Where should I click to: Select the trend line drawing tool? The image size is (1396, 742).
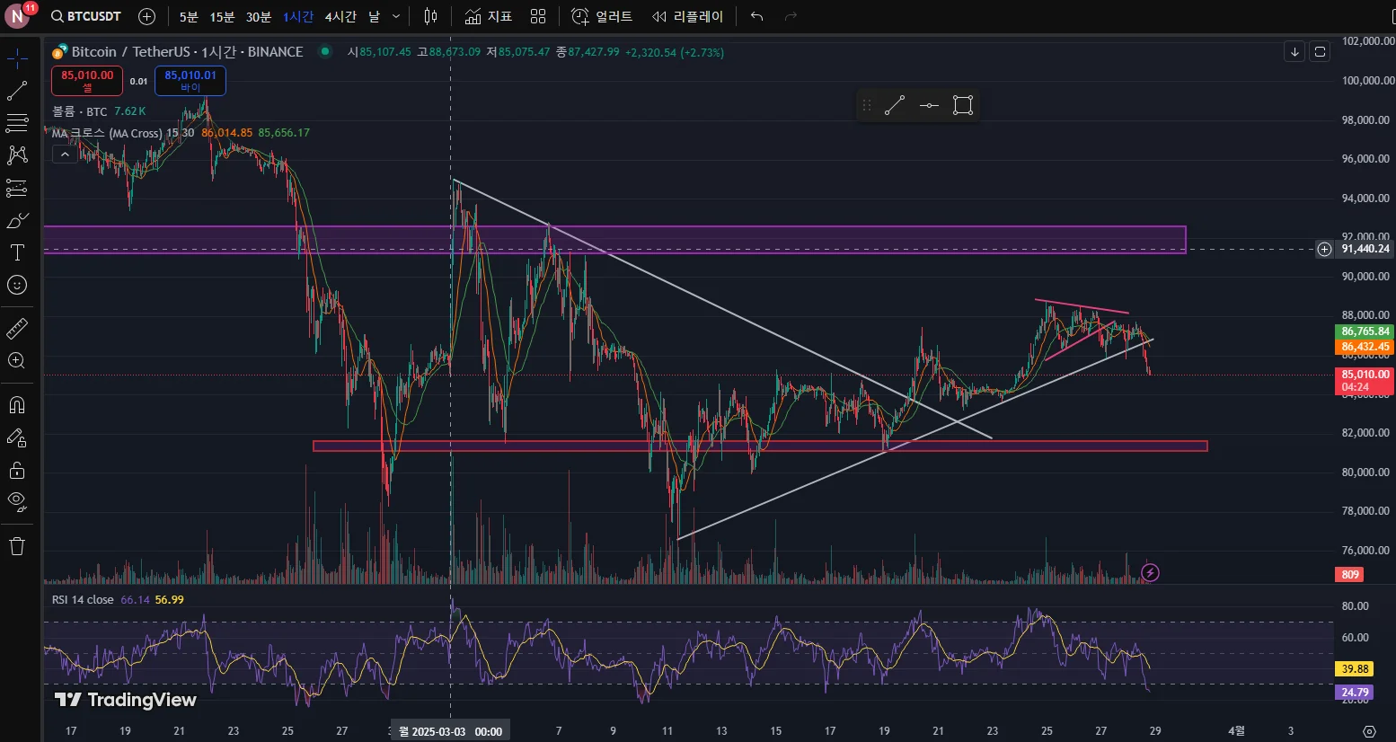point(17,91)
